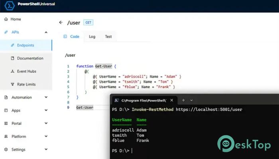Viewport: 279px width, 159px height.
Task: Click the PowerShell icon in terminal tab
Action: [x=116, y=101]
